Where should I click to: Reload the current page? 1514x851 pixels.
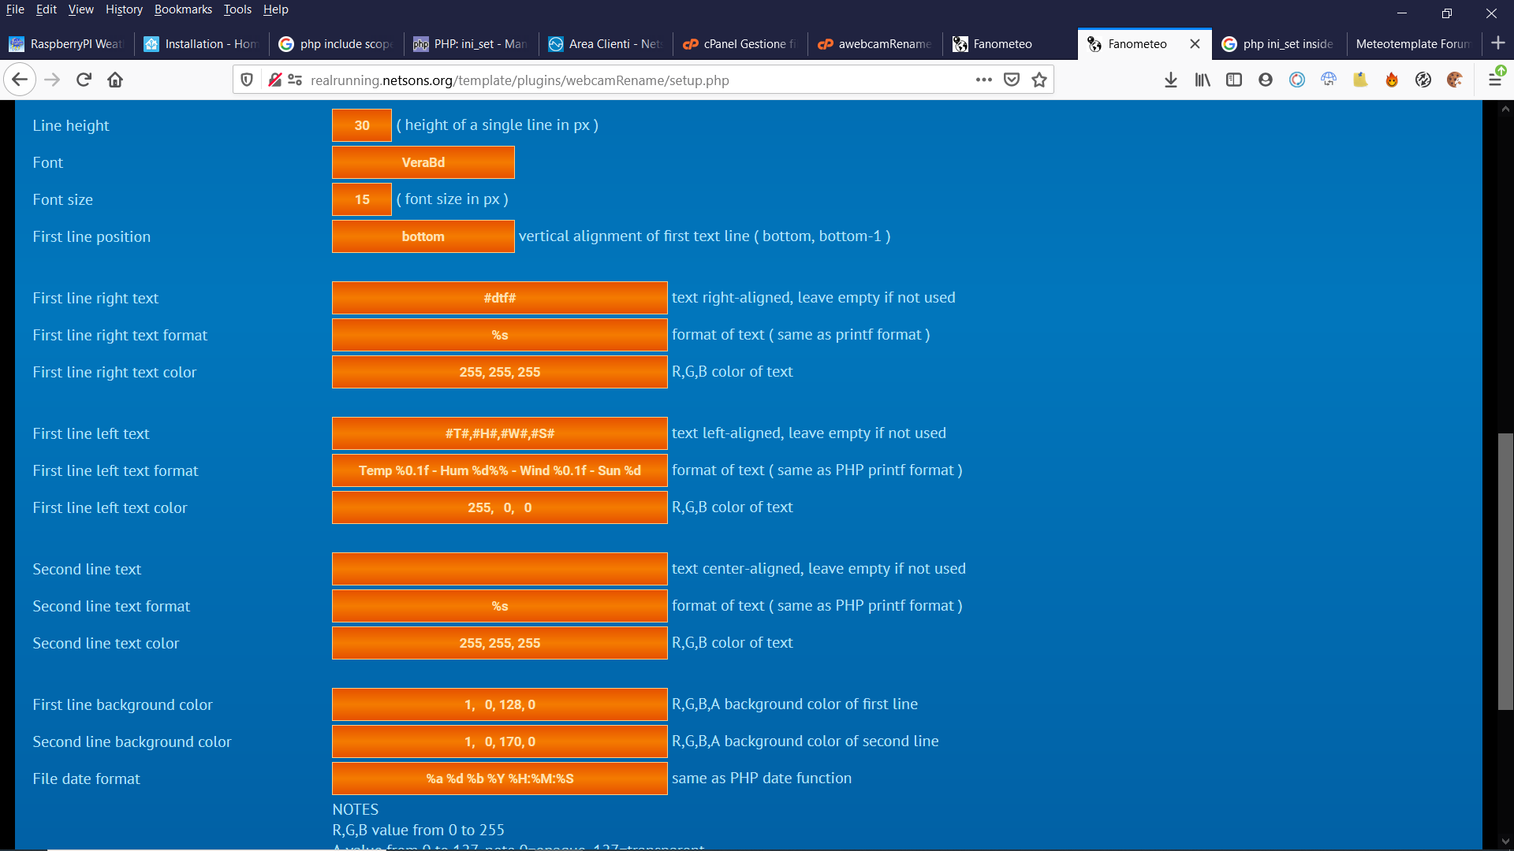[84, 80]
